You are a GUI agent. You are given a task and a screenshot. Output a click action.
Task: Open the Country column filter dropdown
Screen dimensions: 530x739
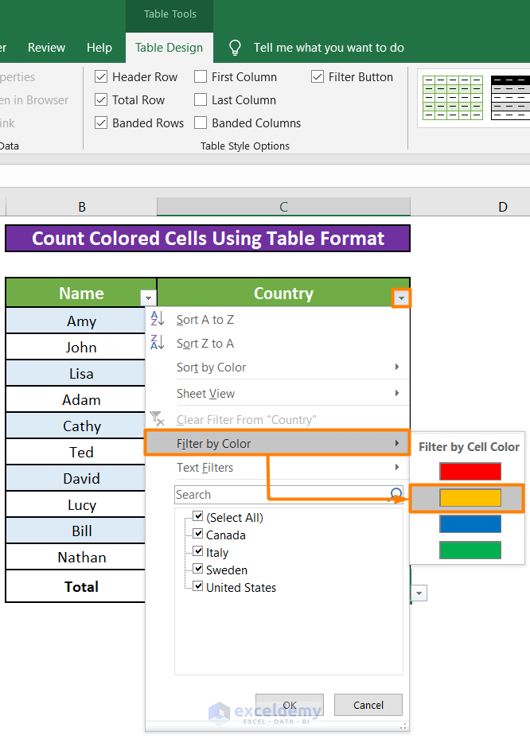[x=401, y=298]
